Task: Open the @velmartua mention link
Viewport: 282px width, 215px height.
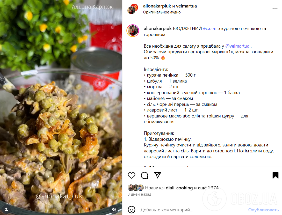Action: pyautogui.click(x=237, y=46)
